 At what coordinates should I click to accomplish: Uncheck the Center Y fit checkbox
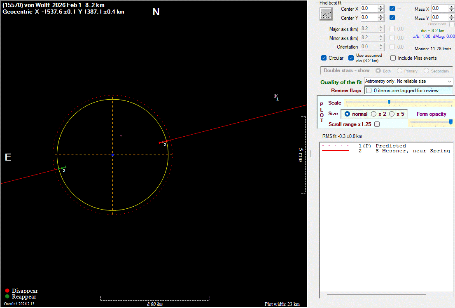(x=392, y=18)
